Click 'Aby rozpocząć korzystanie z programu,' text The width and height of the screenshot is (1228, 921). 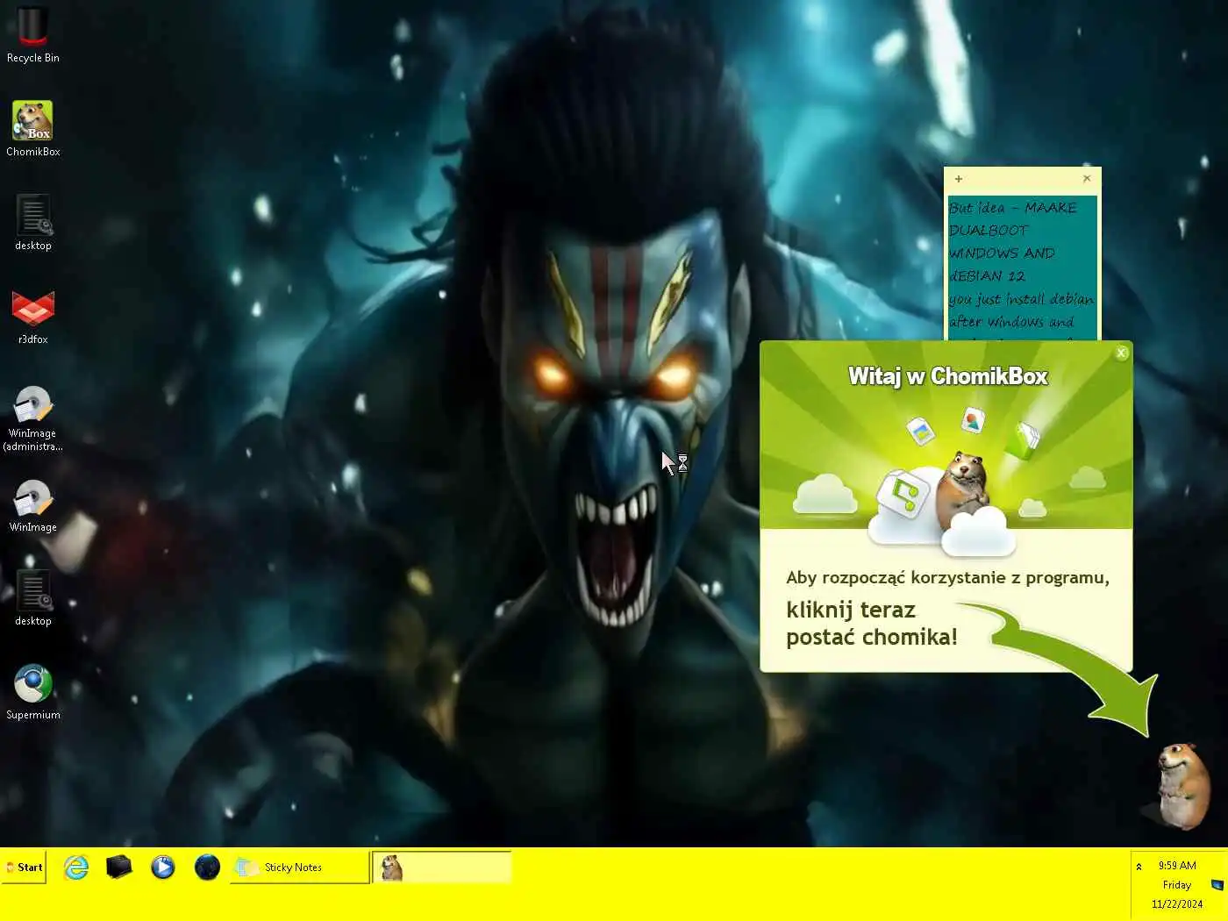point(947,578)
